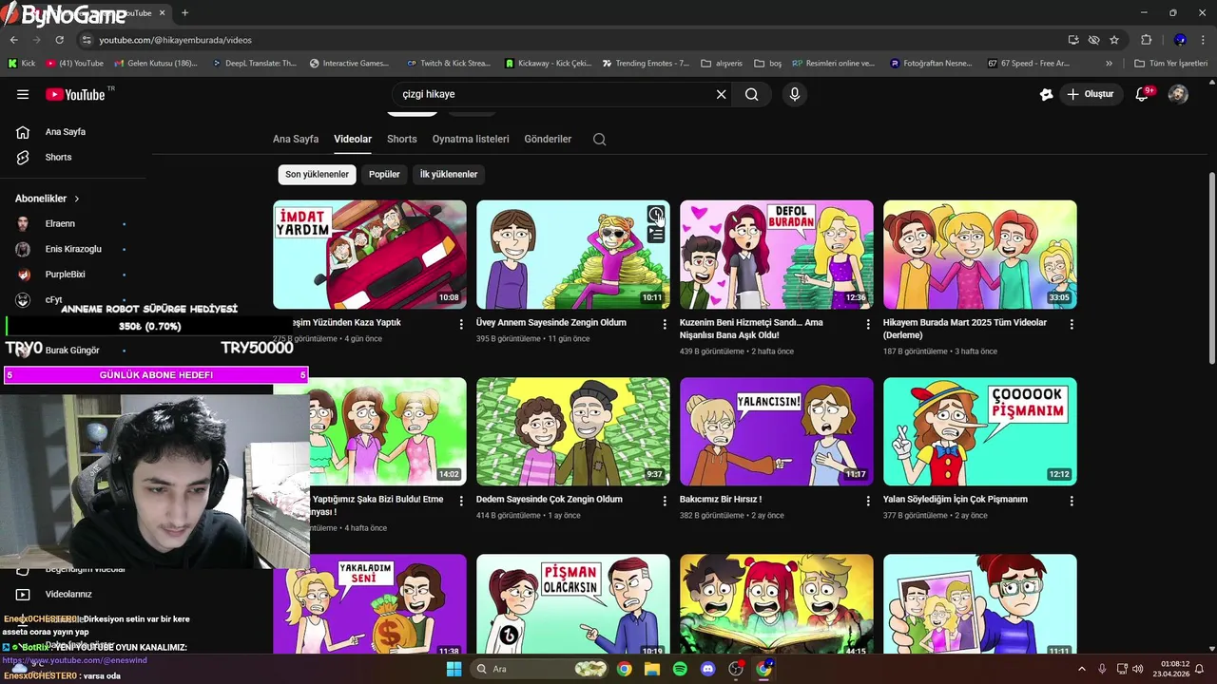Open Kick bookmark
This screenshot has height=684, width=1217.
tap(22, 64)
